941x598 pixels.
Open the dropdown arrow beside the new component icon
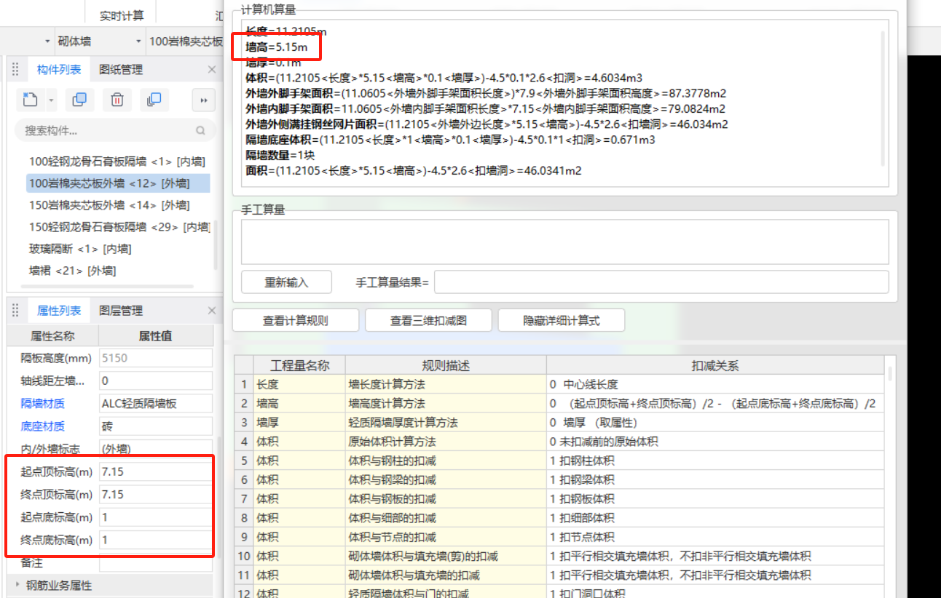51,100
